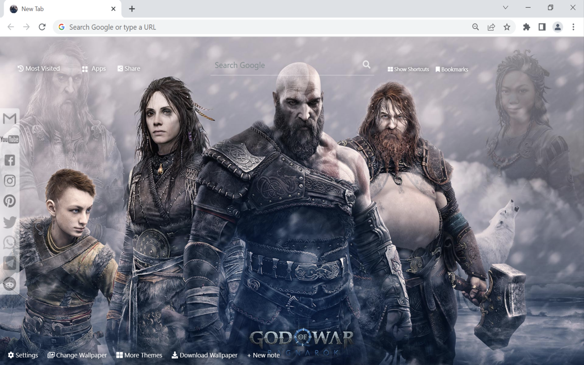
Task: Reload the current page
Action: click(42, 27)
